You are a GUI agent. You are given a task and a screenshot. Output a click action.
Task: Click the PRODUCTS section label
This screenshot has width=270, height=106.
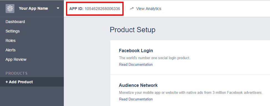coord(17,73)
